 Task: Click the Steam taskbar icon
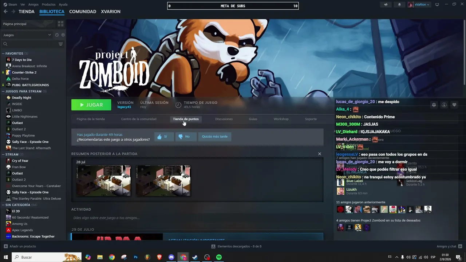pos(195,257)
